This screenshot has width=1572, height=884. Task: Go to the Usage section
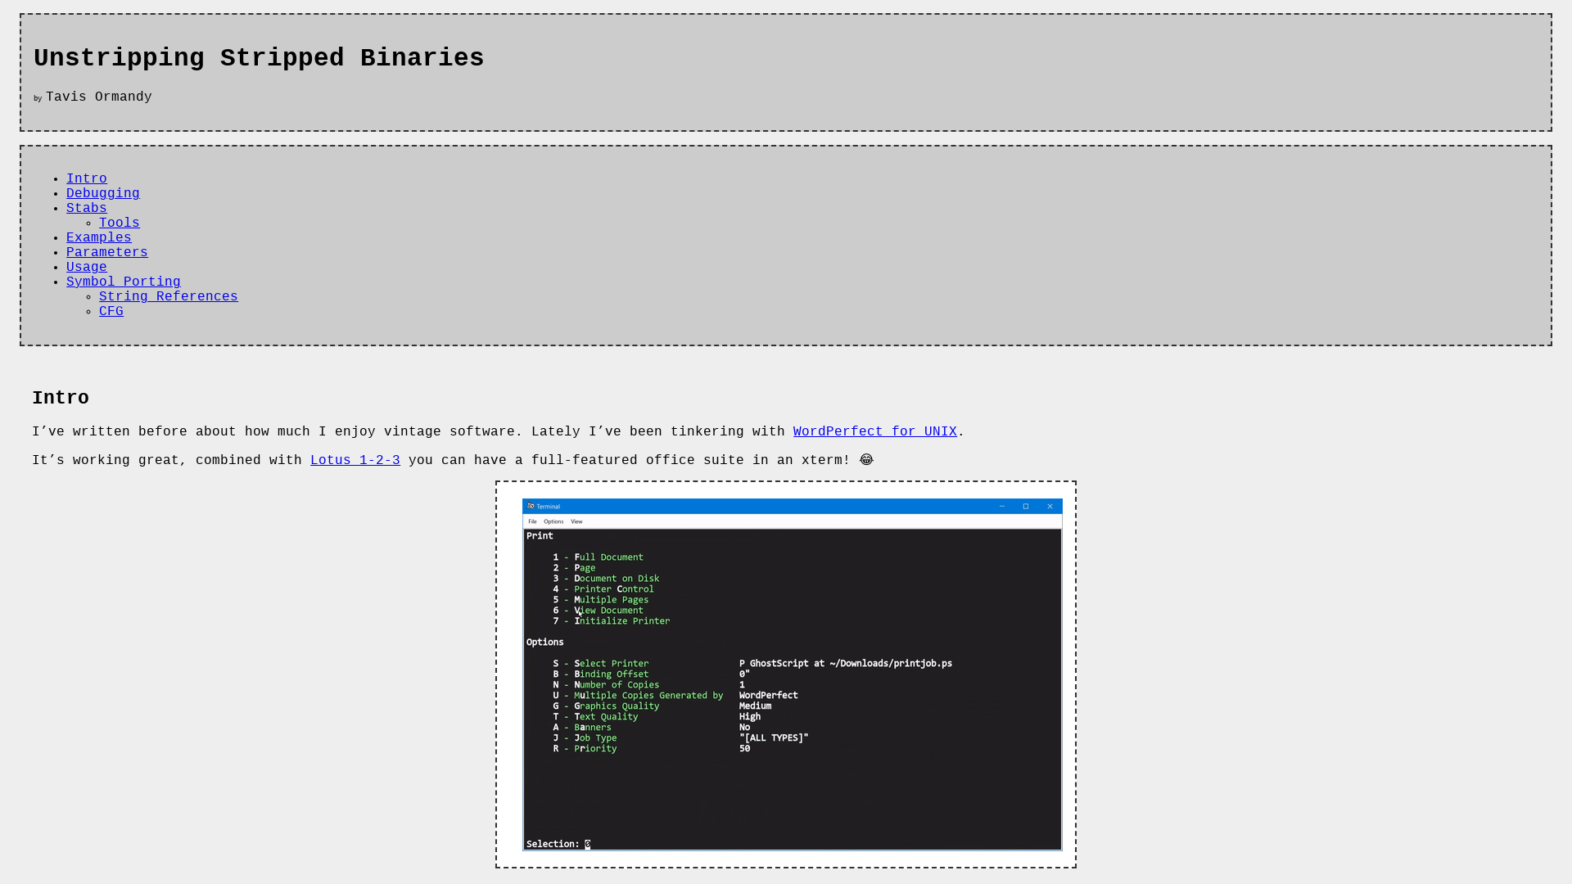click(86, 267)
